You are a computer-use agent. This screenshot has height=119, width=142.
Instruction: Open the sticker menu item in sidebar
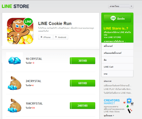pos(117,46)
